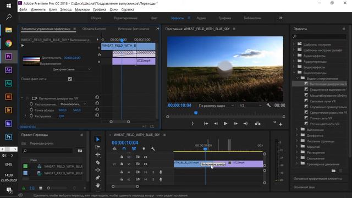
Task: Mute audio track A1
Action: pyautogui.click(x=145, y=172)
